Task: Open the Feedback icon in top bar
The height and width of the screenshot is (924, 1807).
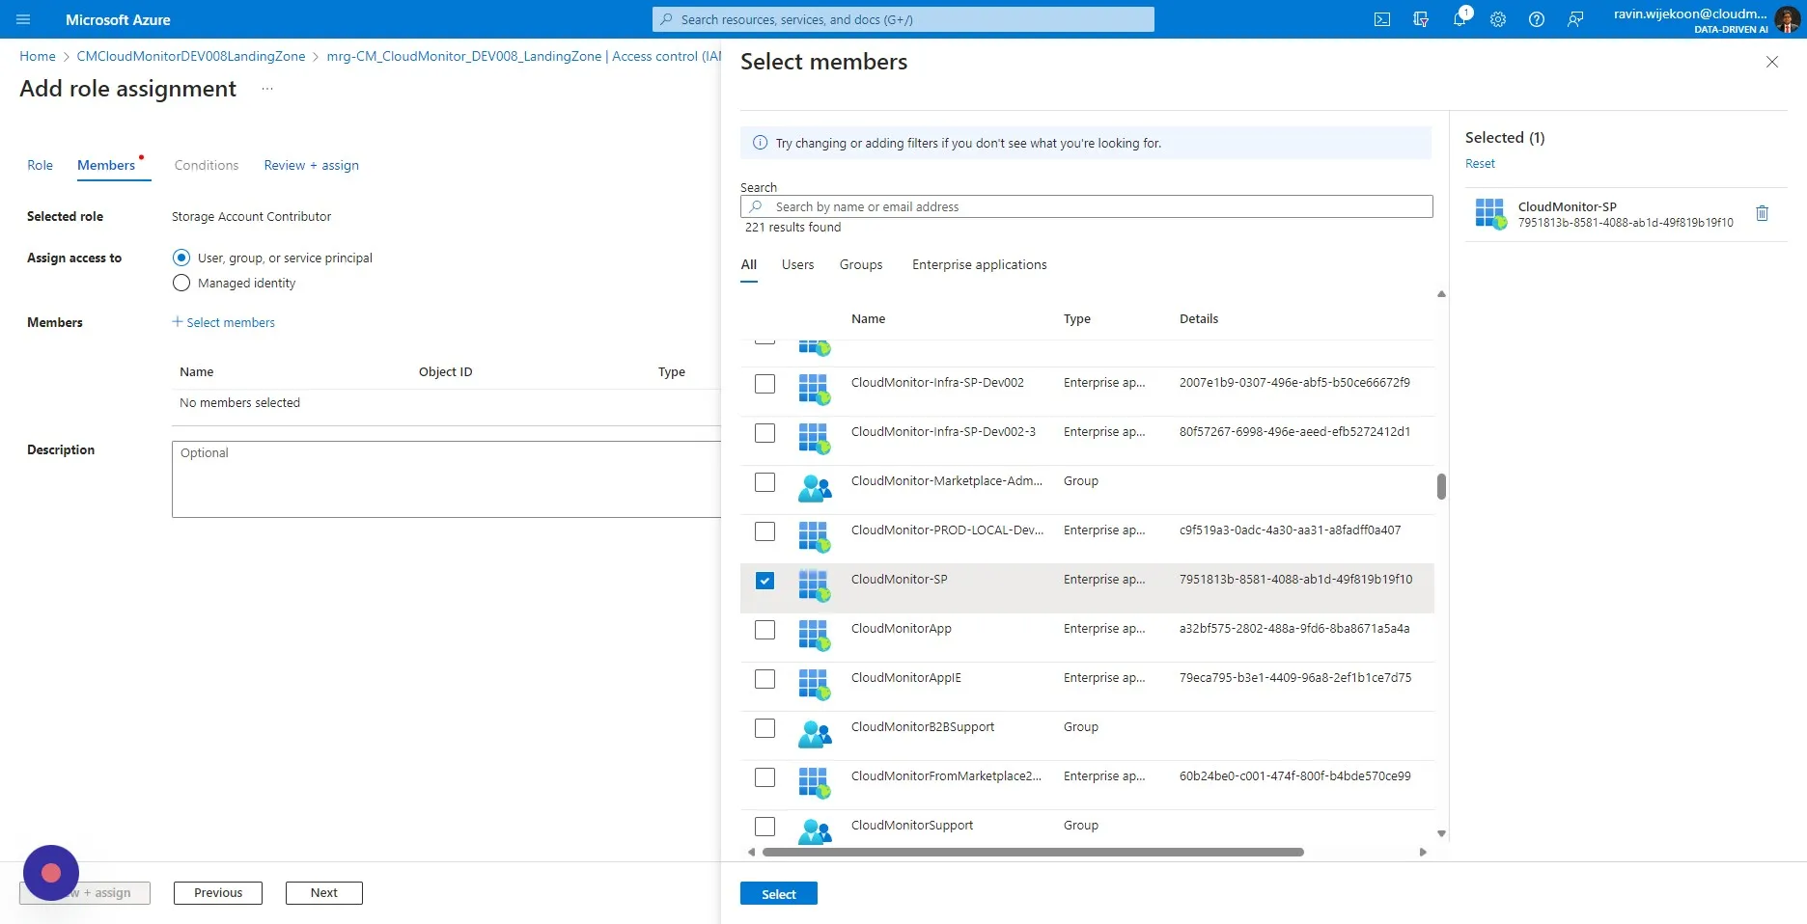Action: tap(1575, 19)
